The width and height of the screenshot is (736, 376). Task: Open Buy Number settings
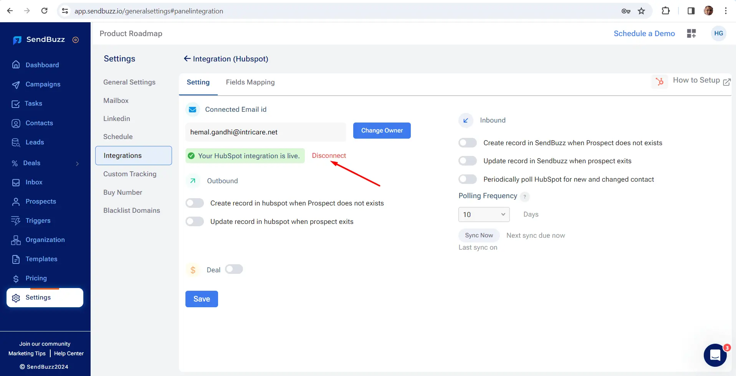coord(123,192)
